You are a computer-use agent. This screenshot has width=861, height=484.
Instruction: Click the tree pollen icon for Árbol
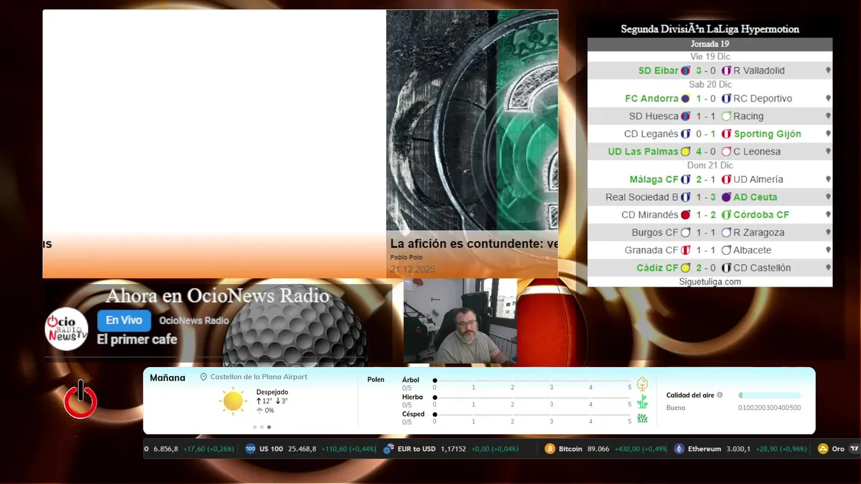coord(642,384)
